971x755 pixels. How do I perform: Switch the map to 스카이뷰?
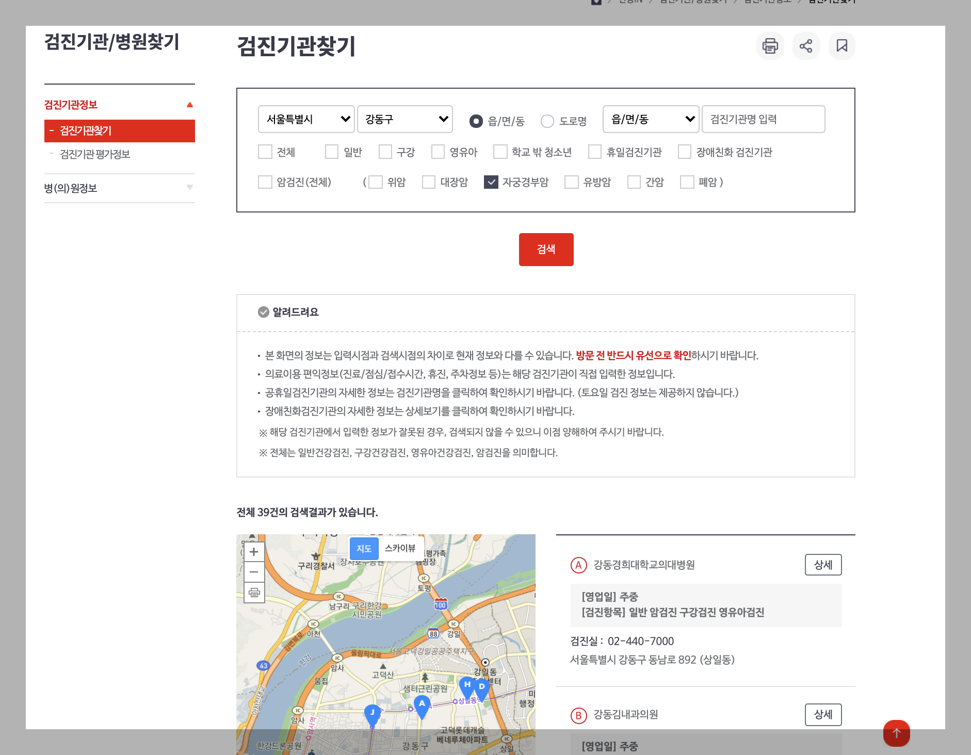pos(400,548)
